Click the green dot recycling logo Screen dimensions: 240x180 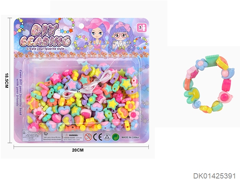pos(116,137)
